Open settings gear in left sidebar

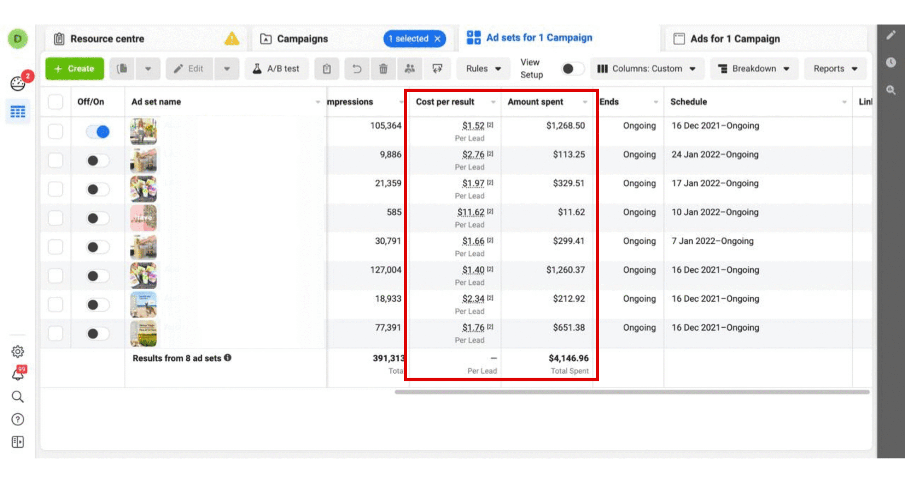[18, 351]
